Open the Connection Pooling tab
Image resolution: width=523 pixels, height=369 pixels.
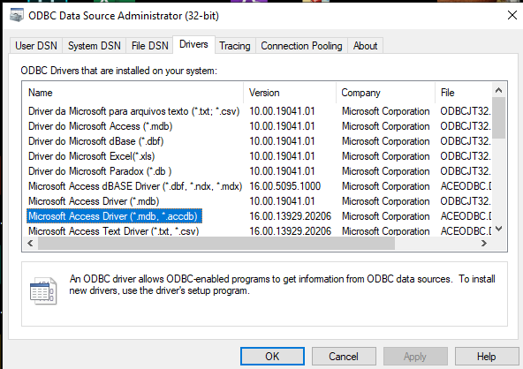(301, 46)
